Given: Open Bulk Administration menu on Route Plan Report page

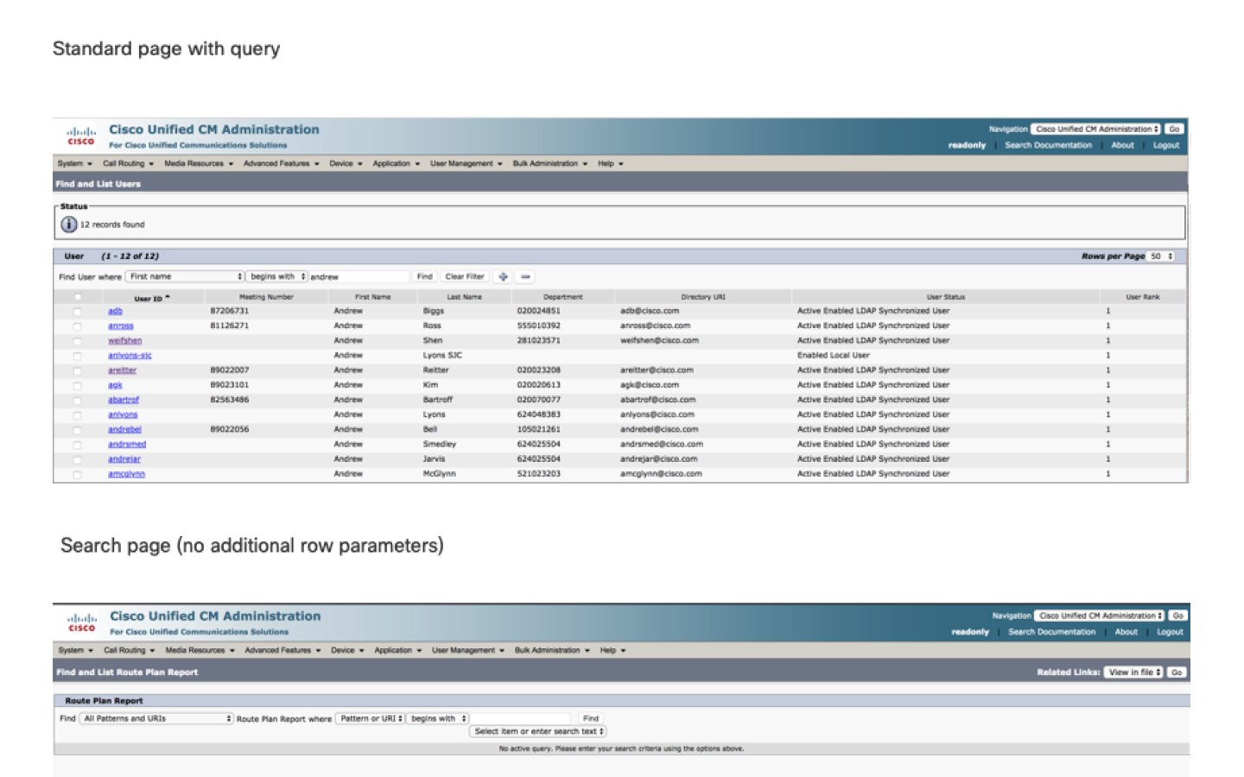Looking at the screenshot, I should pyautogui.click(x=552, y=650).
